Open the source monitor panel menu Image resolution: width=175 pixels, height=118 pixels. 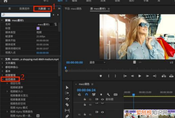click(109, 9)
